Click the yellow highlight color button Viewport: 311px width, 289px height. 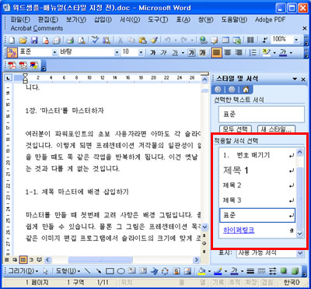click(x=266, y=53)
